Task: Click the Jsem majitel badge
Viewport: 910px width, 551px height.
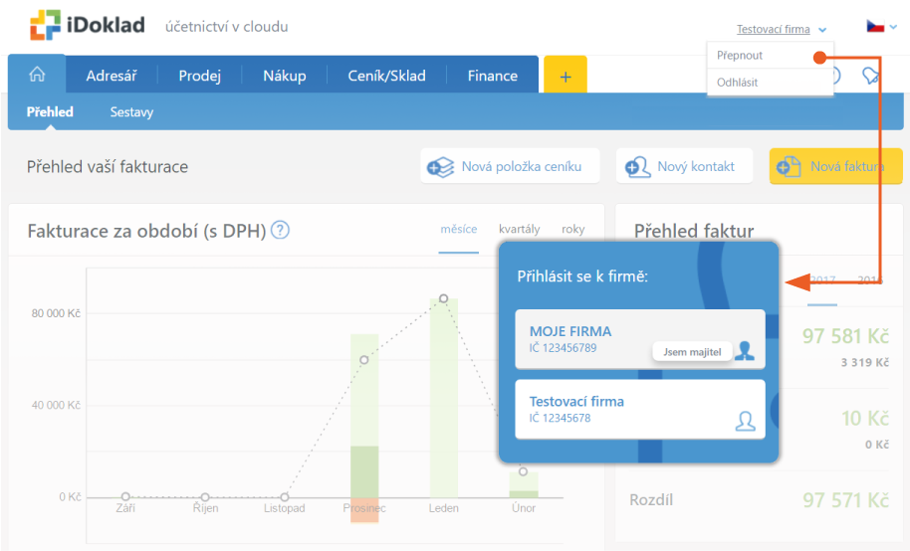Action: (x=692, y=352)
